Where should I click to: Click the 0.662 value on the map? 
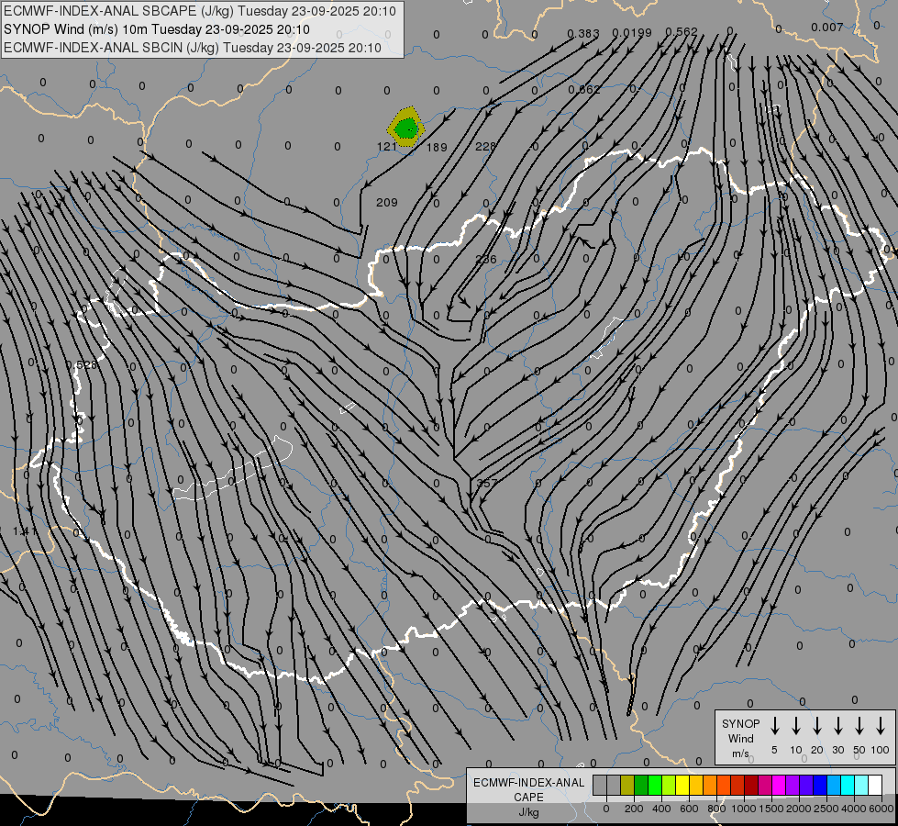tap(584, 89)
